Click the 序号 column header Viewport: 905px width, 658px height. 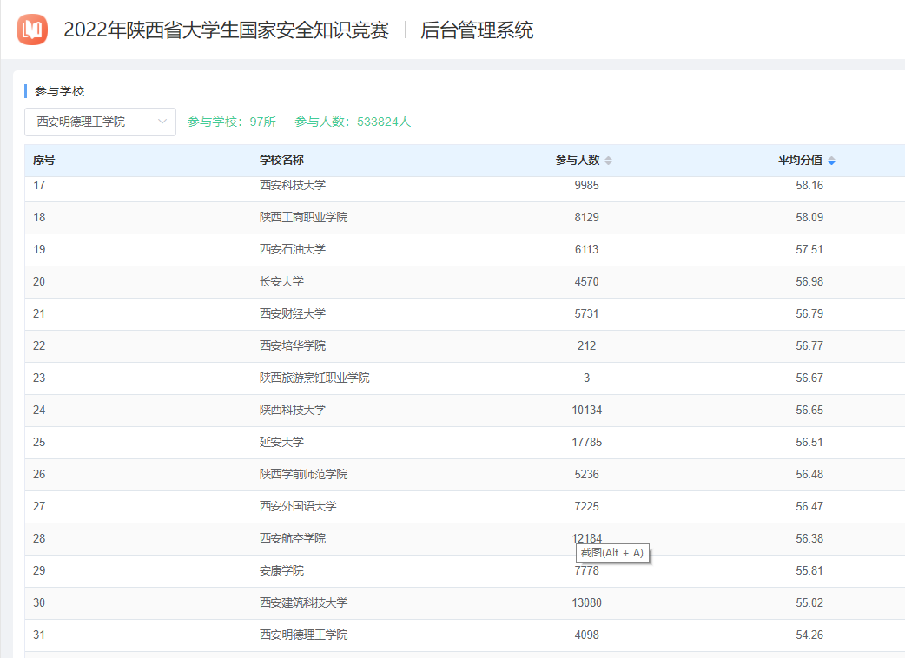[x=44, y=160]
